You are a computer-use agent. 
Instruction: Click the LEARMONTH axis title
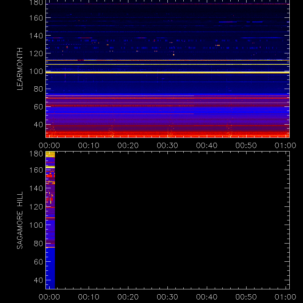tap(20, 69)
